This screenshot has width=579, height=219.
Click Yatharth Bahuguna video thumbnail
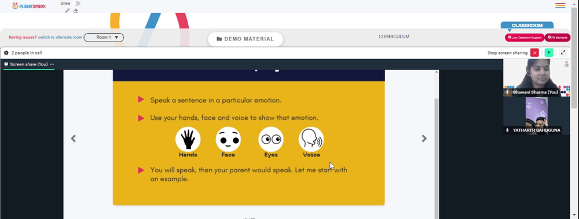pyautogui.click(x=537, y=116)
